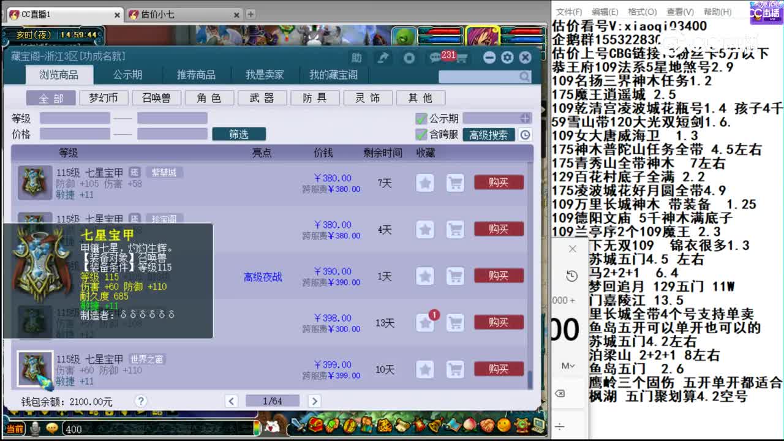Open the shopping cart in the header
The width and height of the screenshot is (784, 441).
(461, 59)
